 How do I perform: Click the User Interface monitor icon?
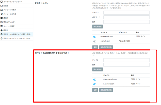coord(2,2)
